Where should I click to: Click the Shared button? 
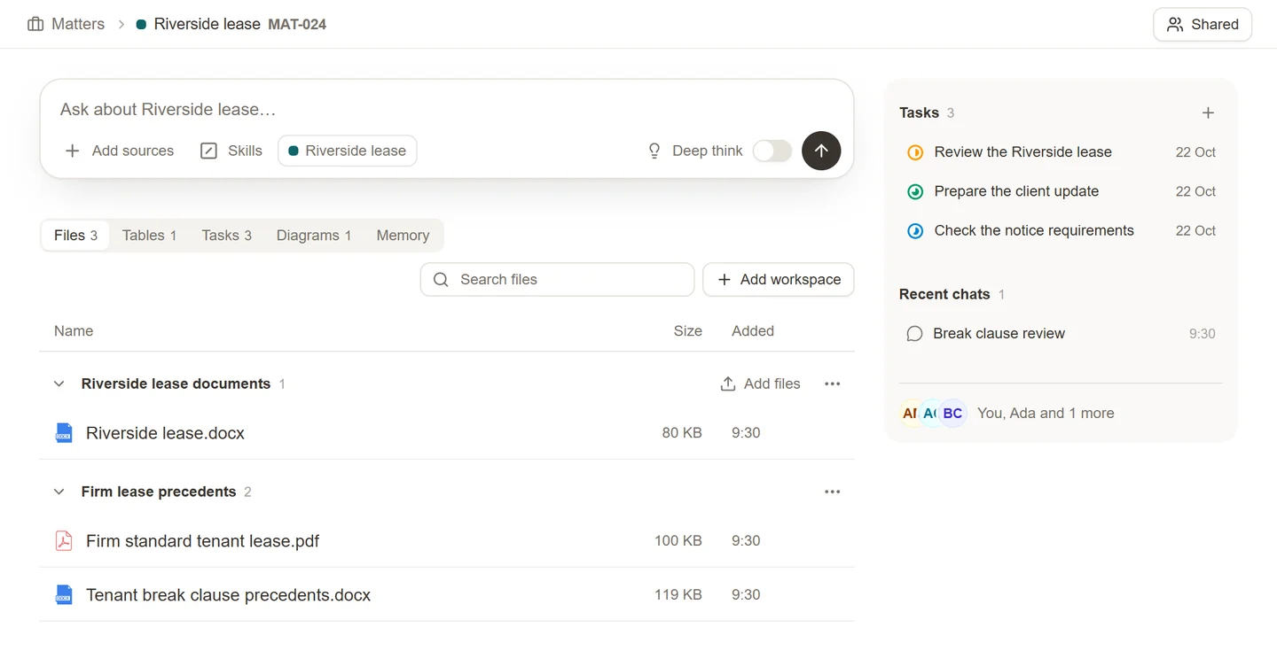[1203, 25]
